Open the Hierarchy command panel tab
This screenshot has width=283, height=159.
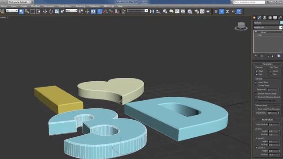tap(264, 18)
